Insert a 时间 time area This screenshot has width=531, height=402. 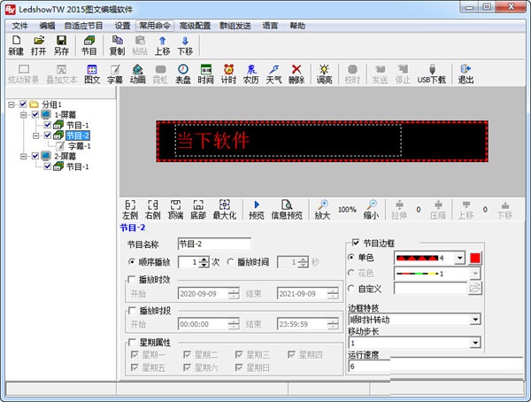(x=205, y=73)
